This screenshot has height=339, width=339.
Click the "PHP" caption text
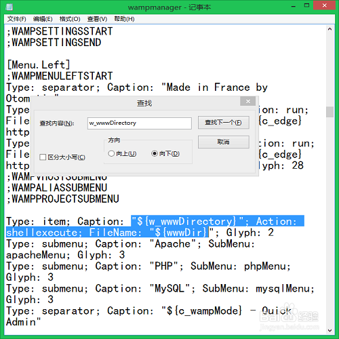163,266
